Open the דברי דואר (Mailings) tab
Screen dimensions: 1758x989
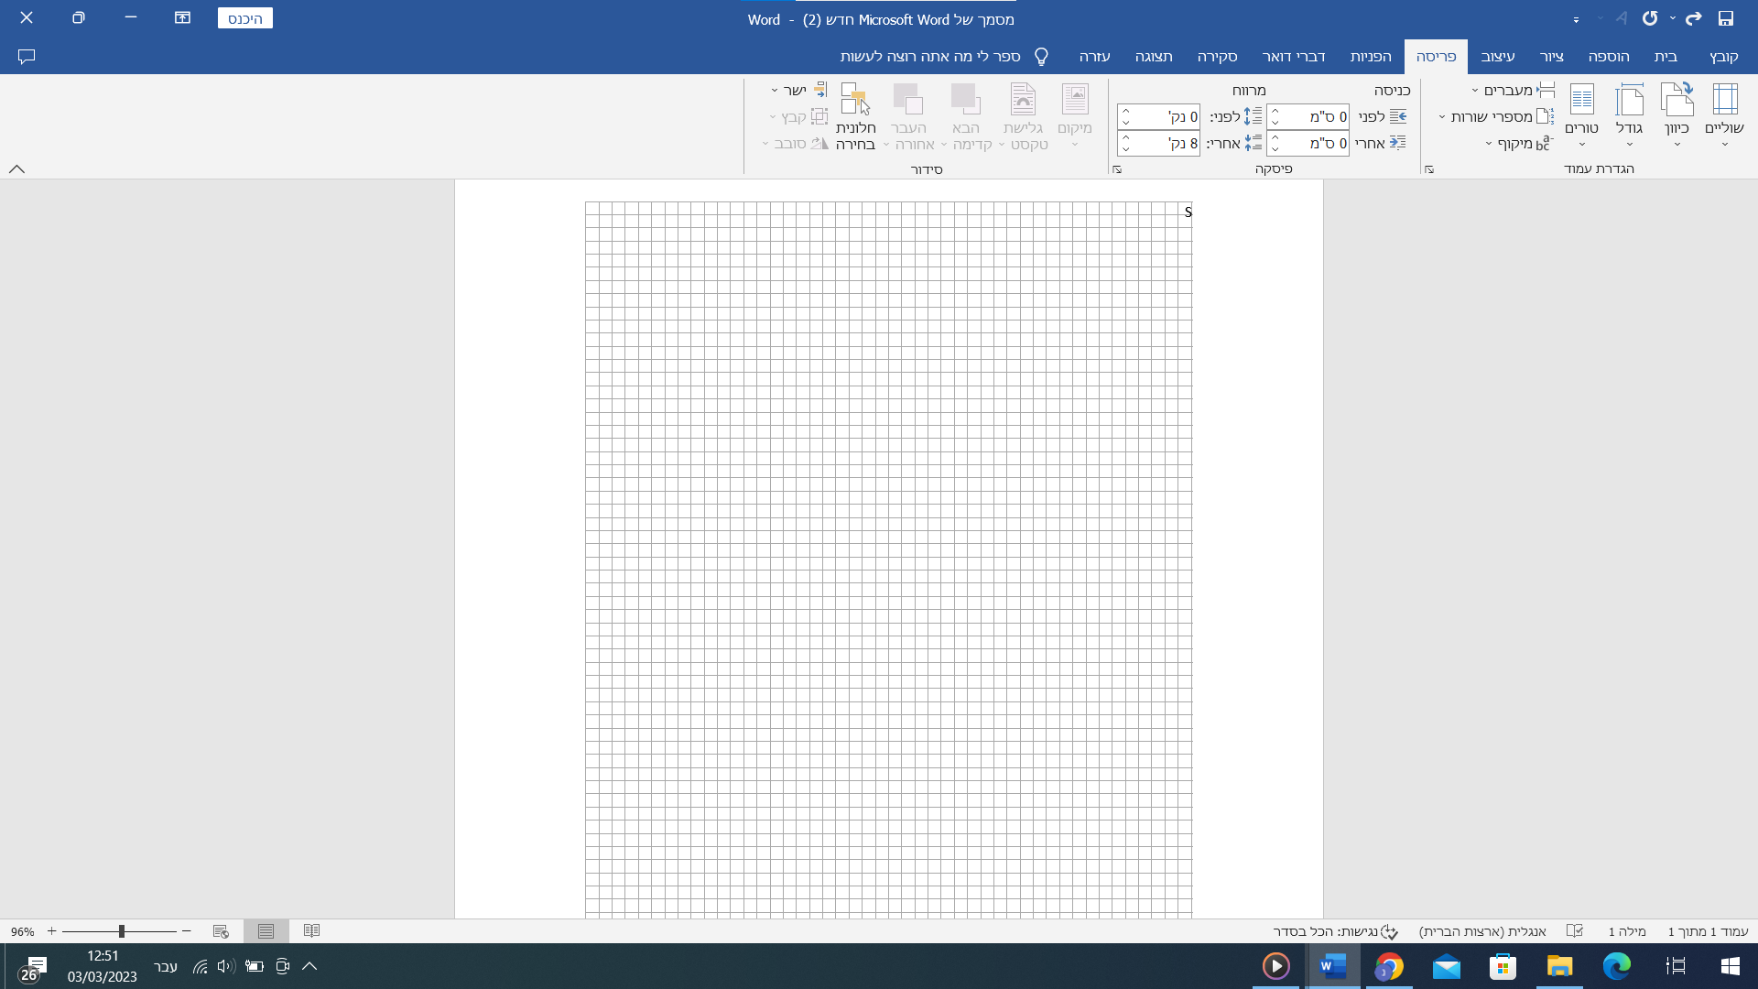coord(1294,57)
